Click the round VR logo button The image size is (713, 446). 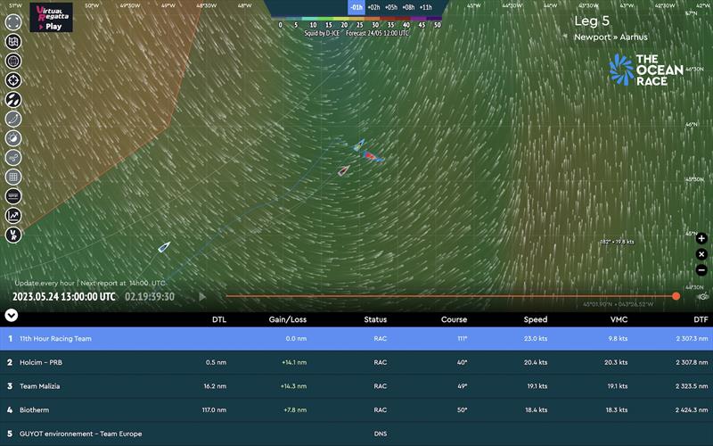coord(13,235)
